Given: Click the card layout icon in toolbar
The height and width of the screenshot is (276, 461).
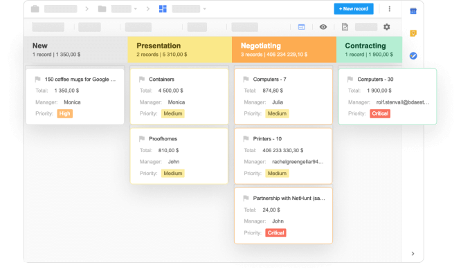Looking at the screenshot, I should point(301,27).
